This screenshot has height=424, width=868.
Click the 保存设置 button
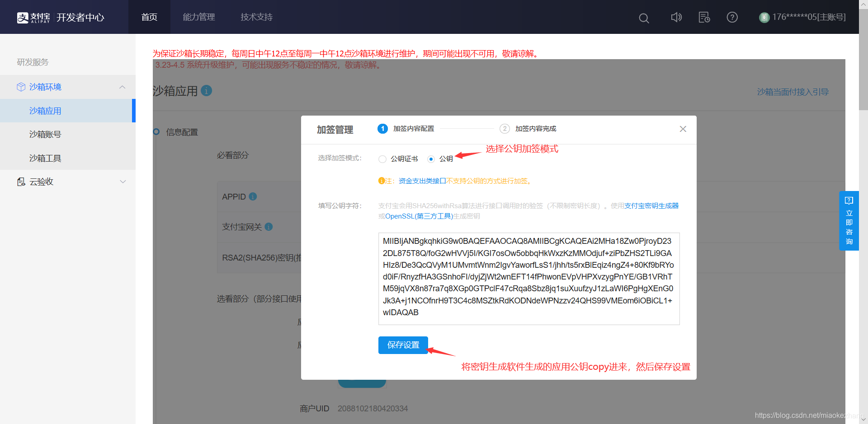click(x=403, y=345)
